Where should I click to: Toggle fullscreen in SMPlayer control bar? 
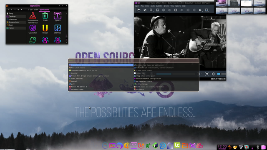point(207,74)
